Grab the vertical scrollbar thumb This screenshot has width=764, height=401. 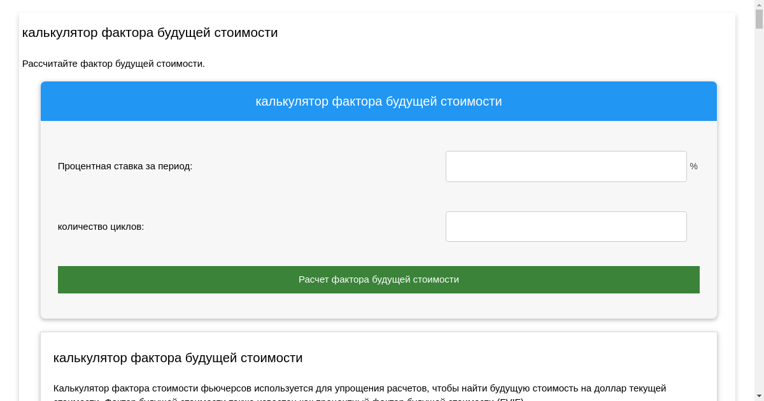click(759, 19)
